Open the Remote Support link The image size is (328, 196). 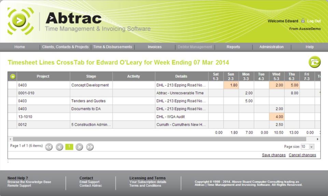tap(19, 185)
